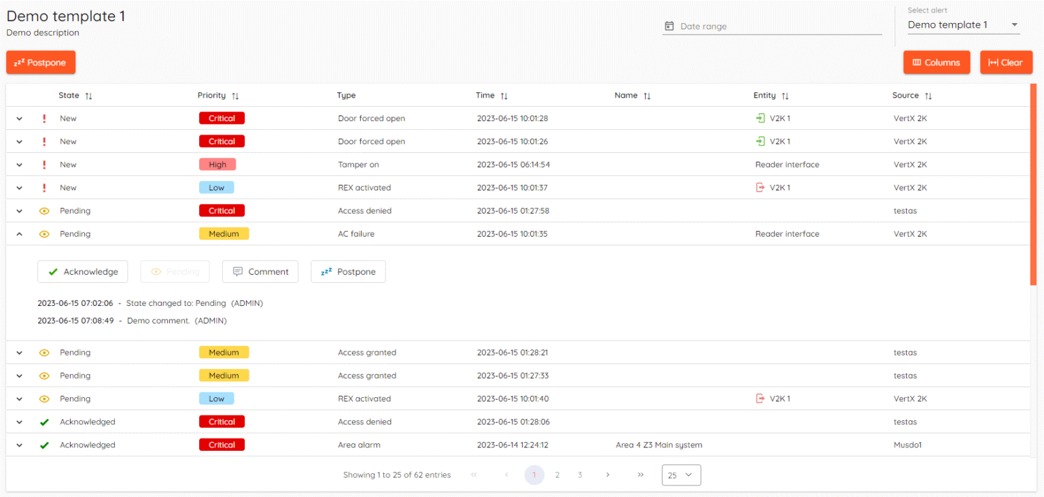Click the Acknowledge button

[x=82, y=271]
